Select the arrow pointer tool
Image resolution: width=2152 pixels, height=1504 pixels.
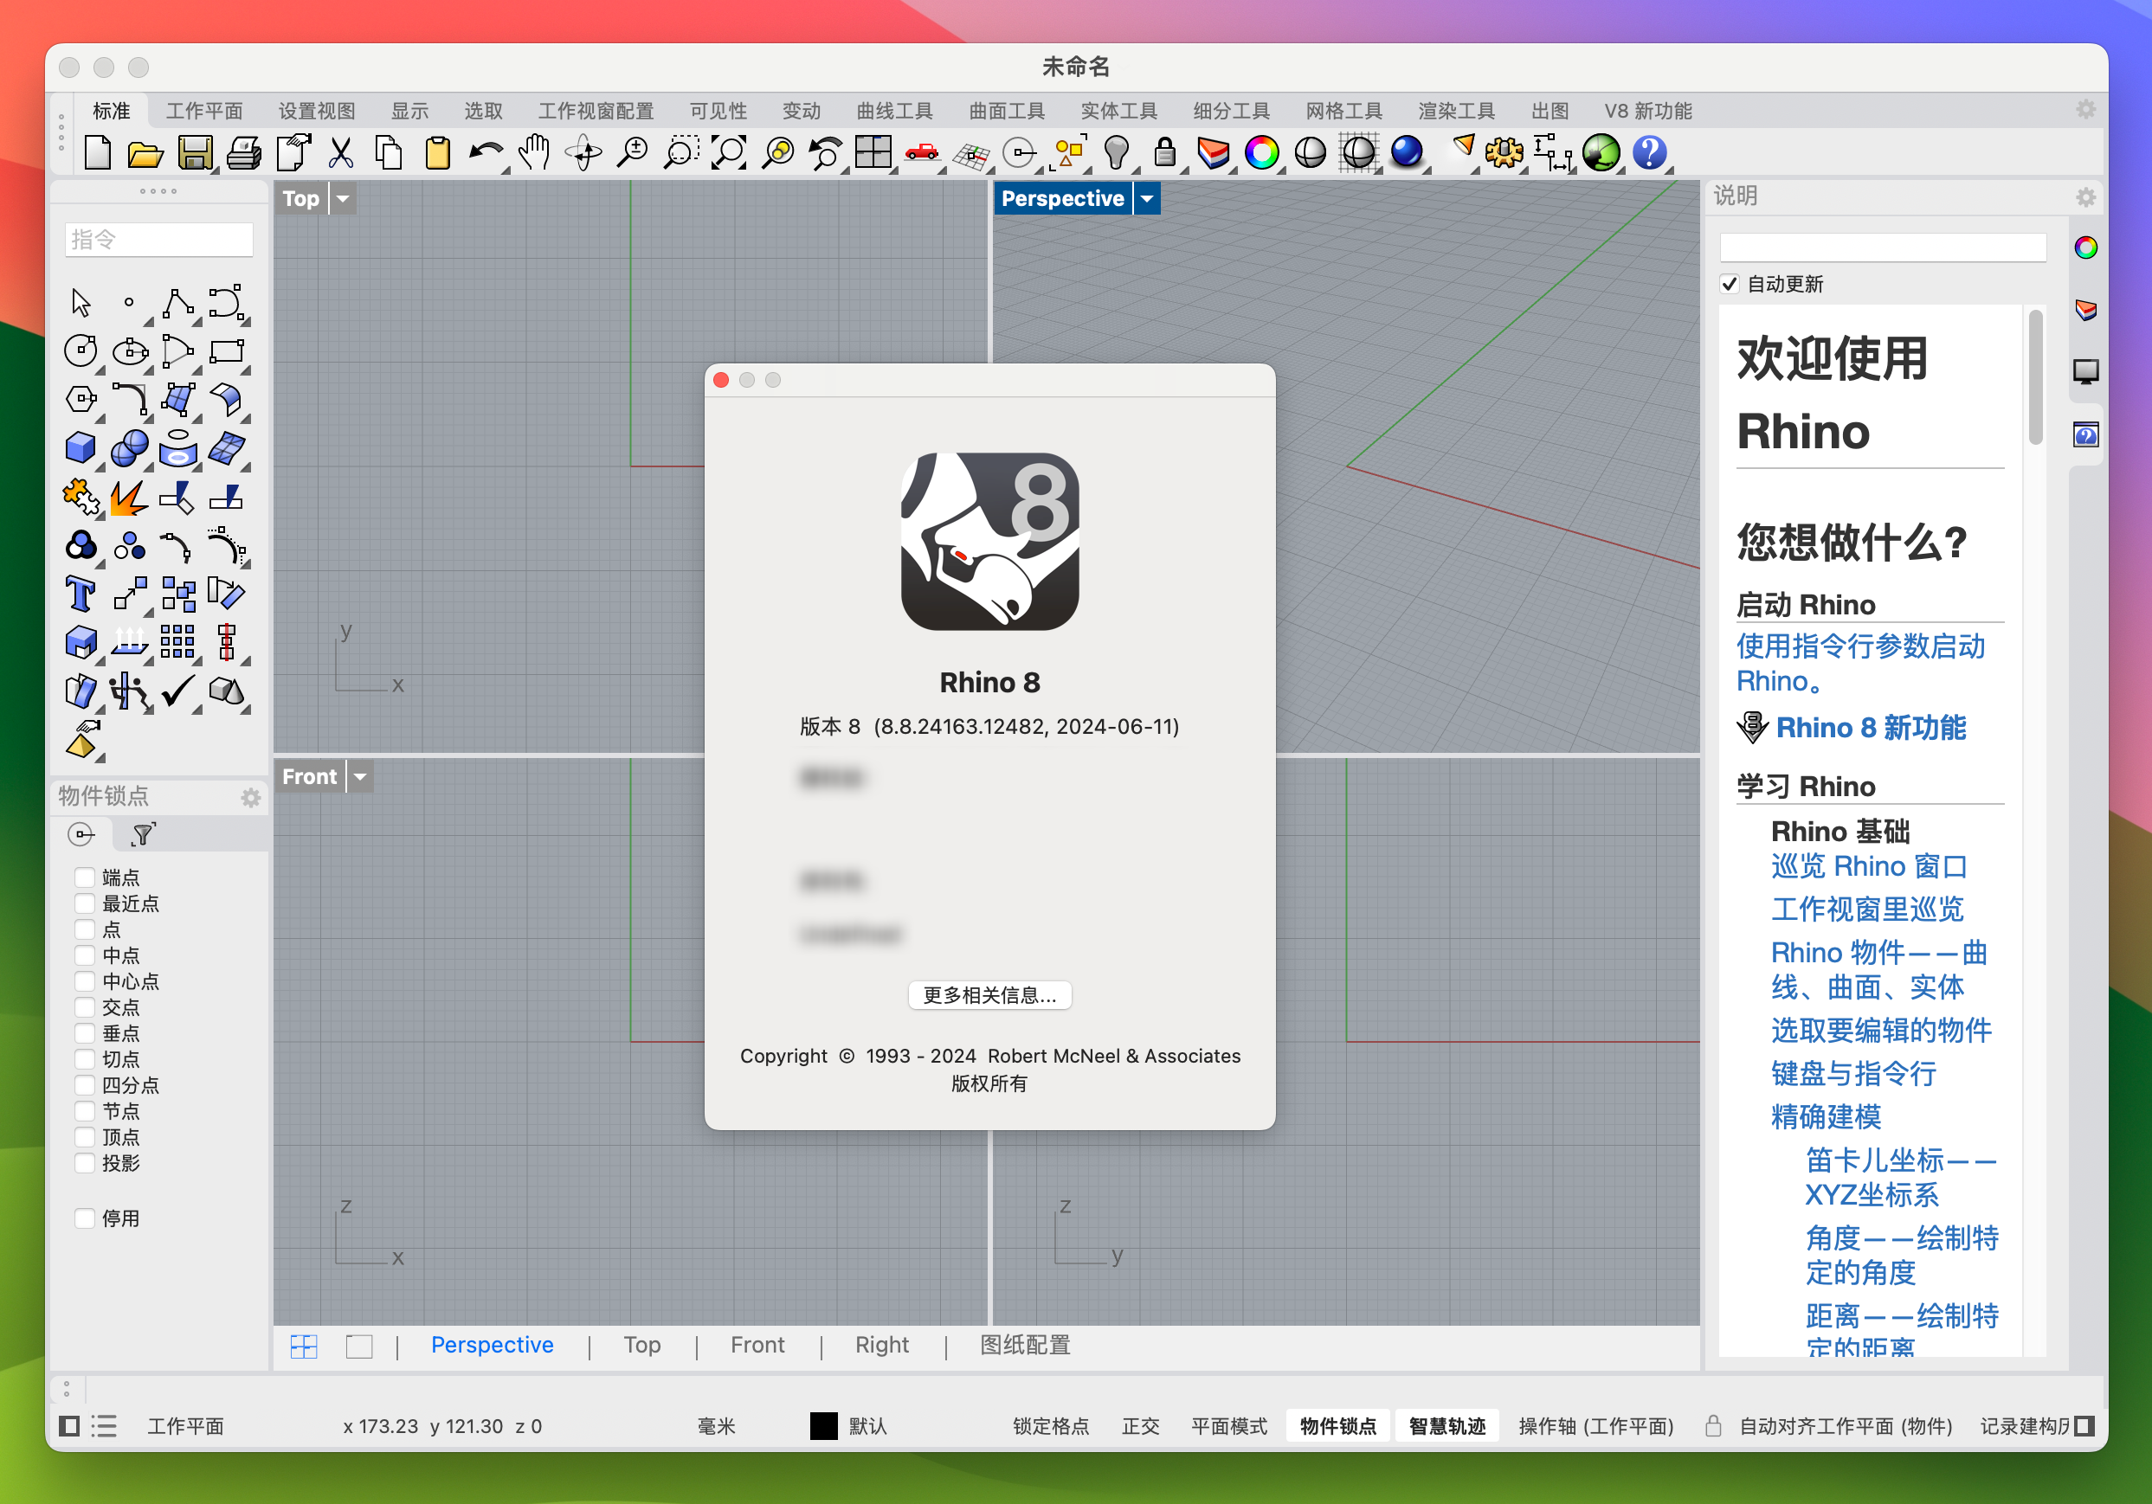(81, 304)
